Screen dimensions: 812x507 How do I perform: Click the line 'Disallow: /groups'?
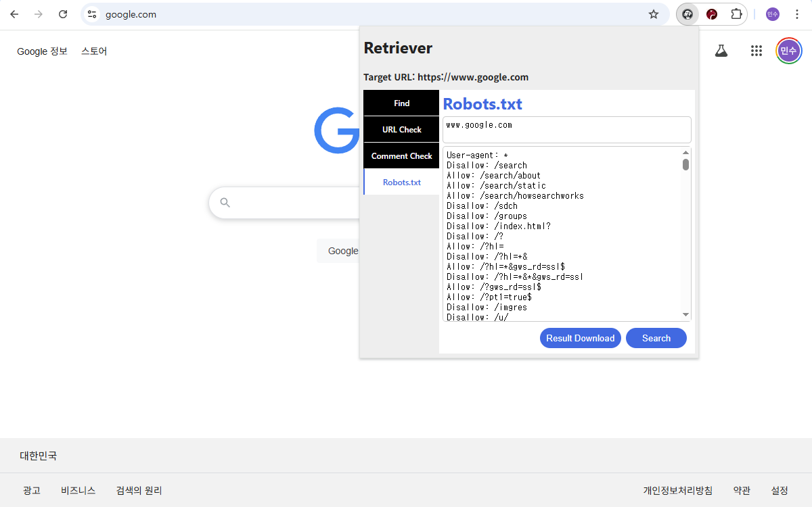(487, 216)
